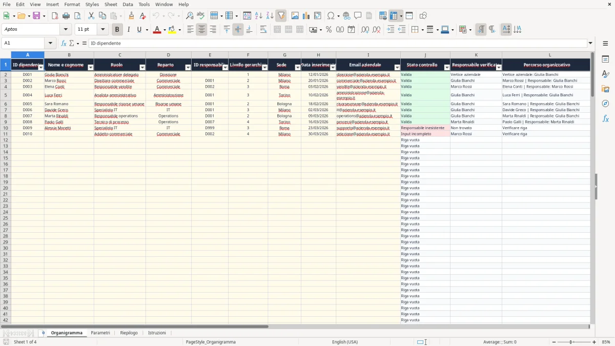Open the Name Box dropdown arrow
The height and width of the screenshot is (346, 615).
pyautogui.click(x=50, y=44)
